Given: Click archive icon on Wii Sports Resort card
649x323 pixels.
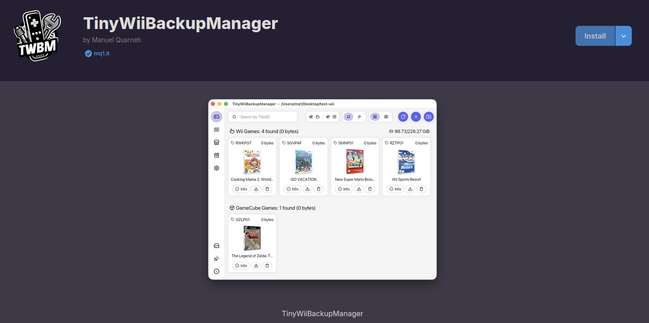Looking at the screenshot, I should [x=410, y=189].
